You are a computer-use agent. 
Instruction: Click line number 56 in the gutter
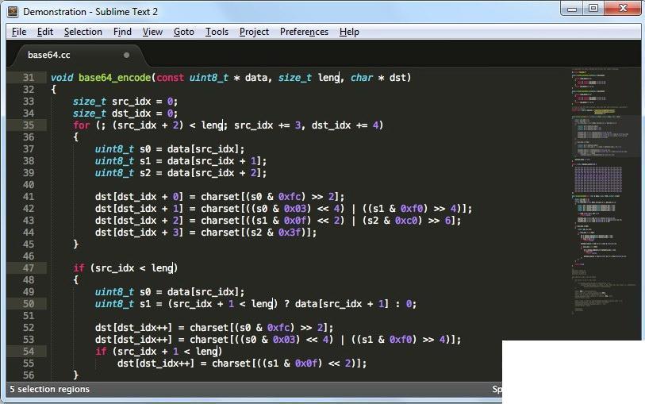[29, 375]
